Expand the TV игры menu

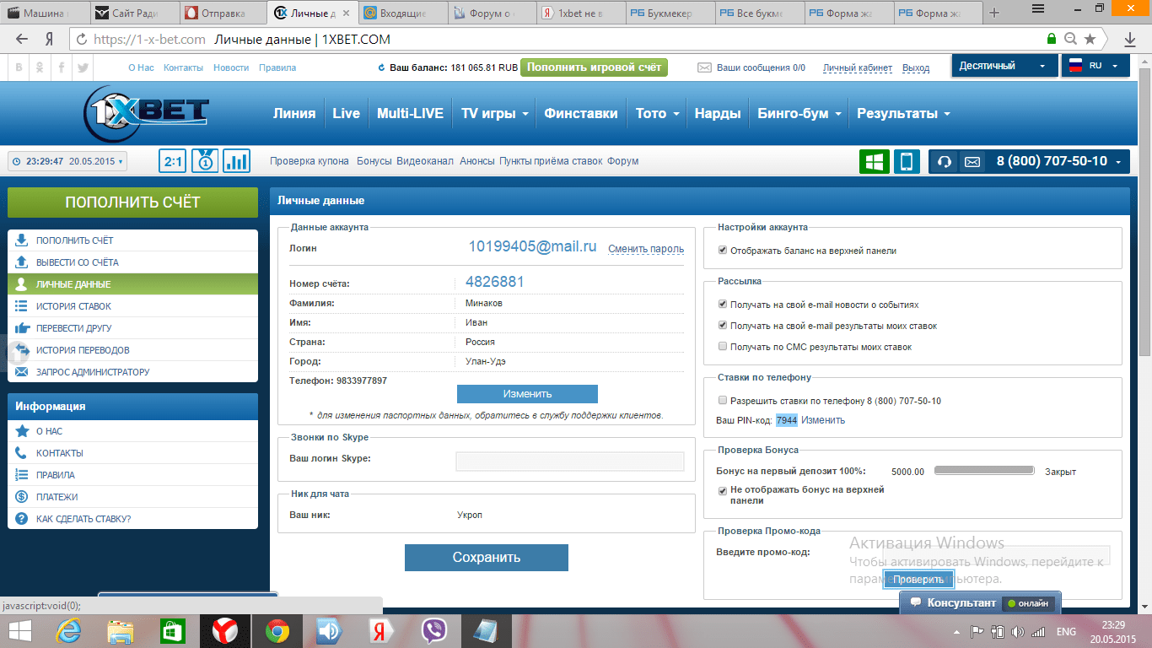click(x=495, y=114)
